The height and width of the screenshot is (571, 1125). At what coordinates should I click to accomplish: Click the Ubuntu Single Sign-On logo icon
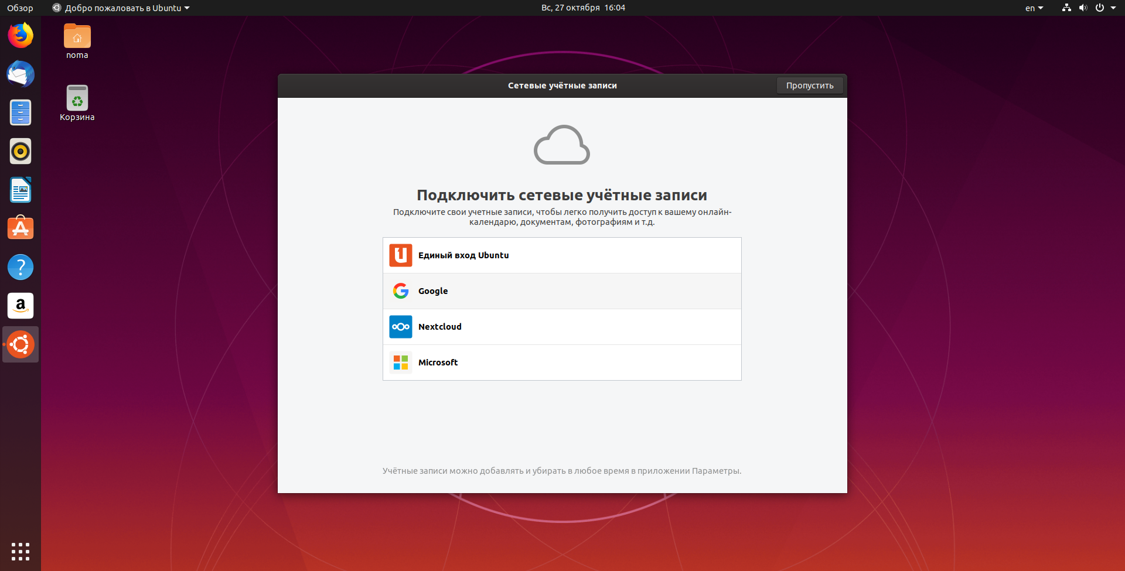click(401, 255)
